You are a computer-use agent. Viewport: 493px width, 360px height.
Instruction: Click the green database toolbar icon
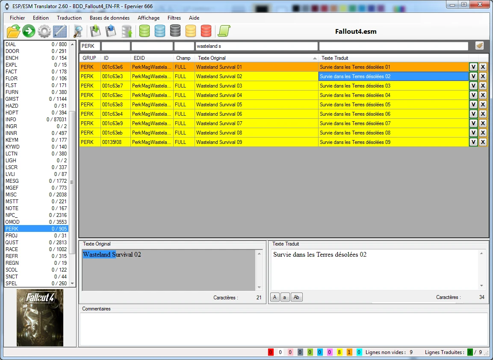point(145,31)
